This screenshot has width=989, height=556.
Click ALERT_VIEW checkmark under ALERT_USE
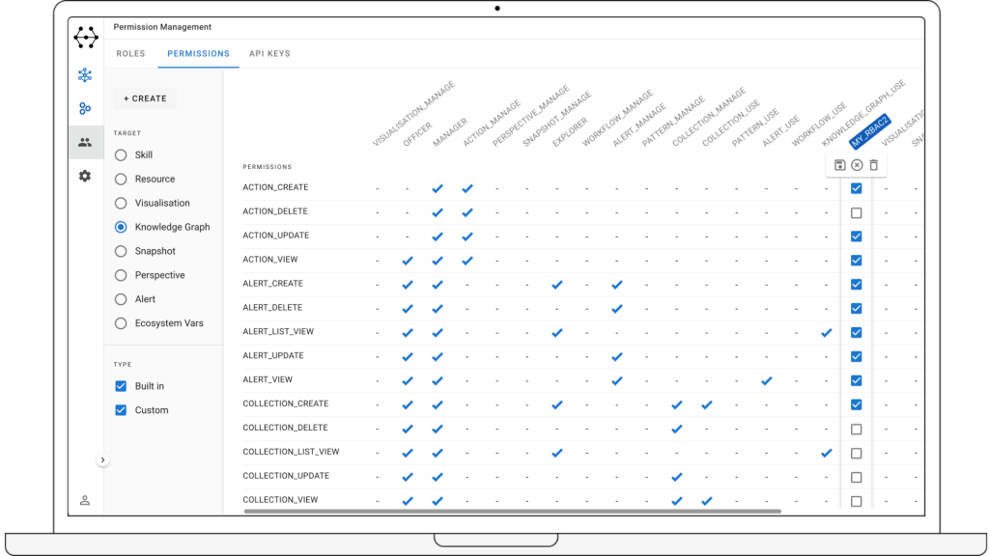pyautogui.click(x=766, y=380)
